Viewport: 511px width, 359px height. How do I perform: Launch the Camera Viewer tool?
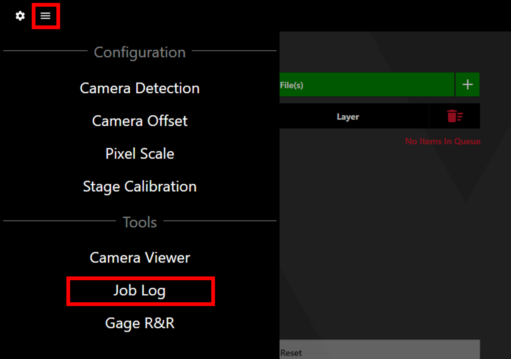tap(140, 257)
